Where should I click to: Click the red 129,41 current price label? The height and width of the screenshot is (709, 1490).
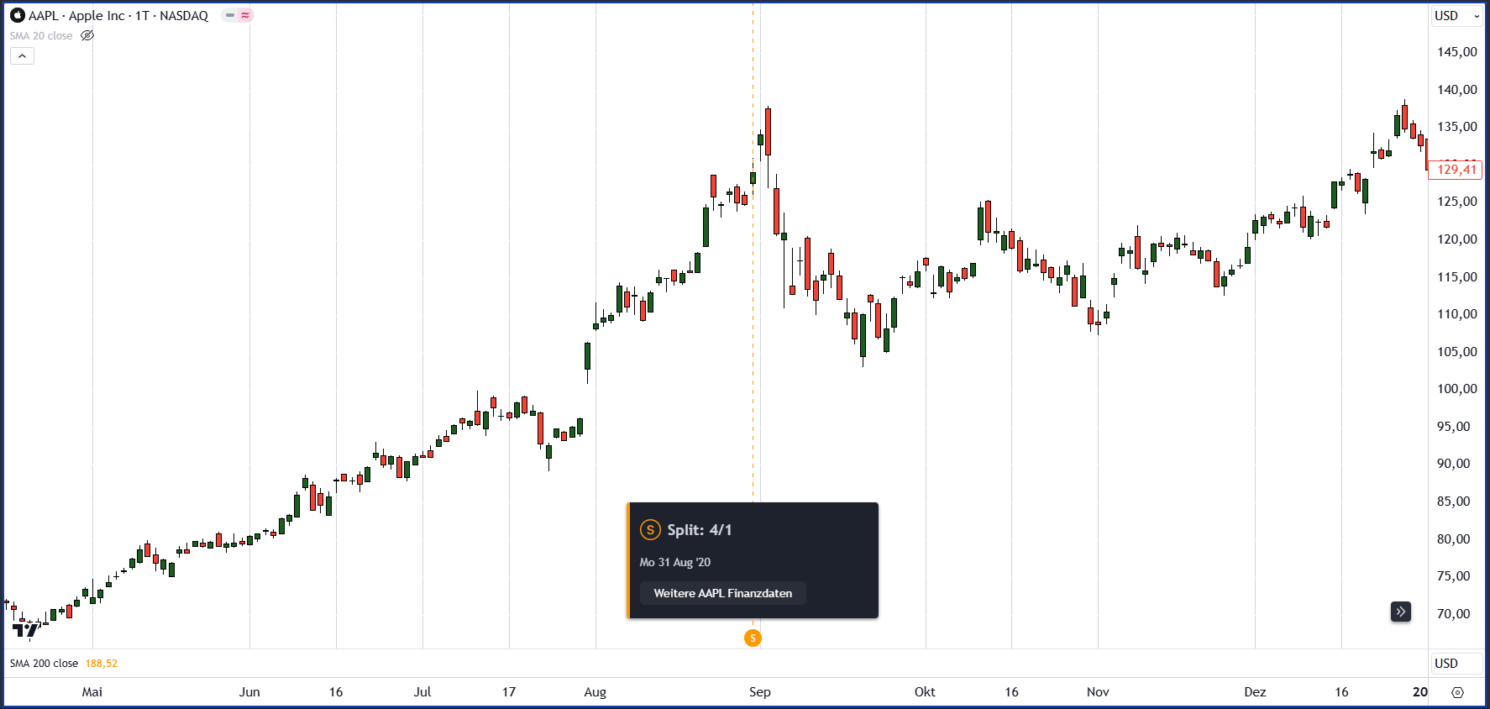1456,170
